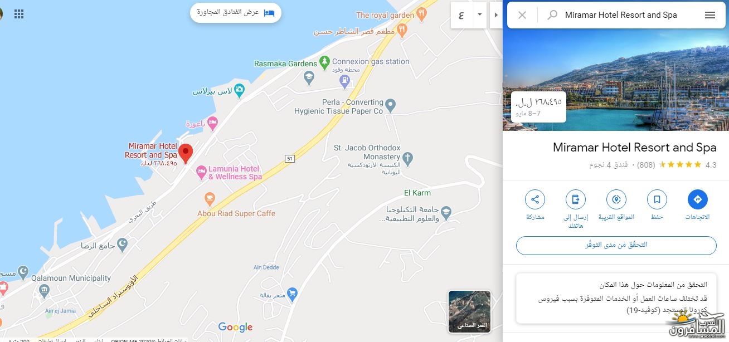Viewport: 729px width, 342px height.
Task: Click the check availability (التحقق من مدى التوفر) button
Action: point(616,245)
